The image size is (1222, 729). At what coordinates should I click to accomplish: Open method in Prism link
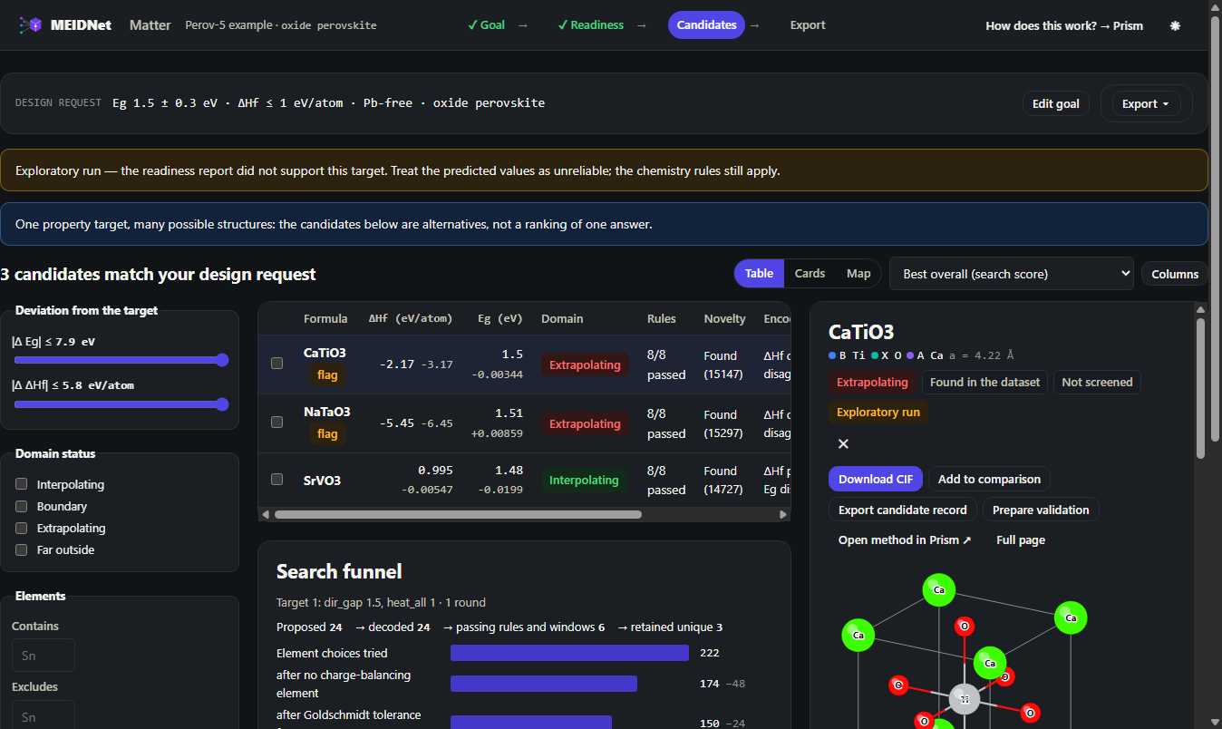pos(905,540)
